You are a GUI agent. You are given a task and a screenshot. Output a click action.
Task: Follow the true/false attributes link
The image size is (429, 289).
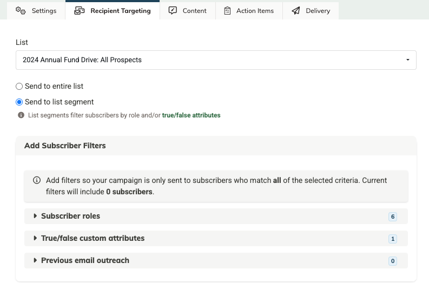click(191, 115)
